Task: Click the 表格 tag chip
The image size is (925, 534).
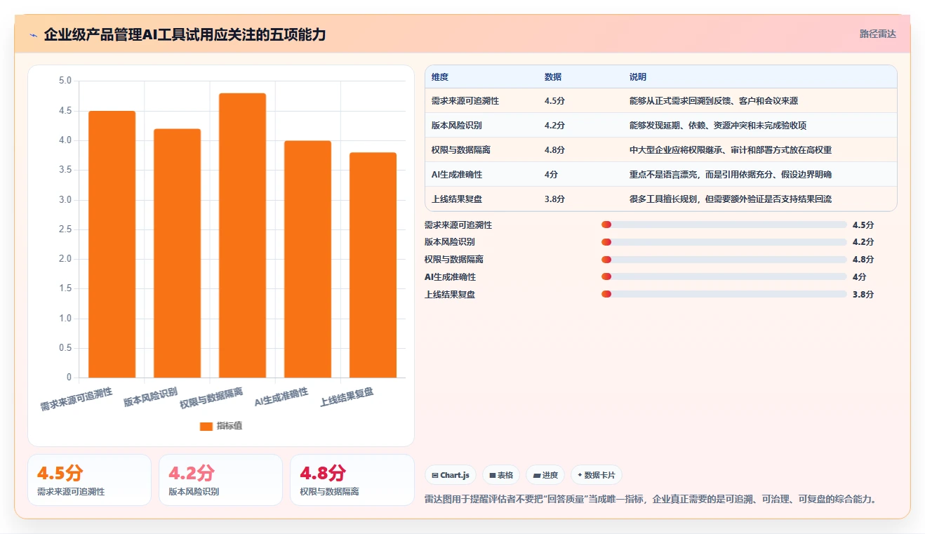Action: click(x=501, y=475)
